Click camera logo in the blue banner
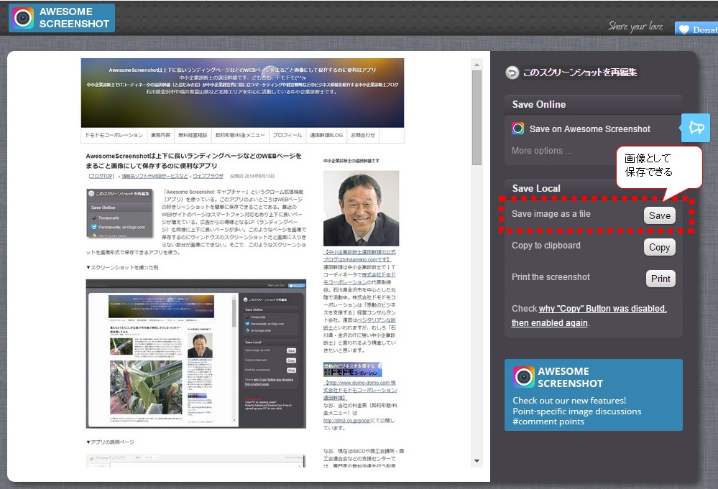 coord(524,377)
